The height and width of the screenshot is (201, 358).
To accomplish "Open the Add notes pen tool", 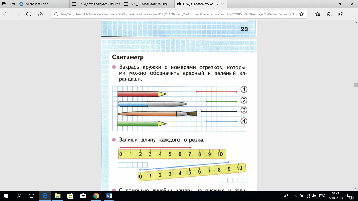I will (x=329, y=14).
